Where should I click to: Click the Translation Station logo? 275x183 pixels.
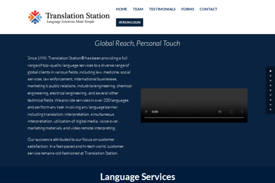[69, 17]
